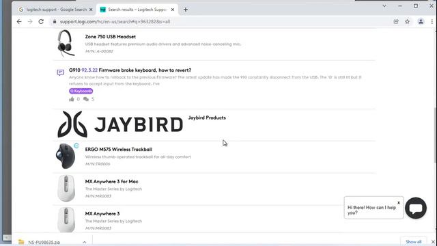Open MX Anywhere 3 for Mac result
The width and height of the screenshot is (437, 246).
(111, 182)
